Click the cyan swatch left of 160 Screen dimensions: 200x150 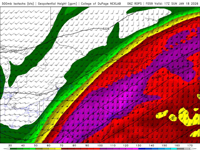pos(174,149)
